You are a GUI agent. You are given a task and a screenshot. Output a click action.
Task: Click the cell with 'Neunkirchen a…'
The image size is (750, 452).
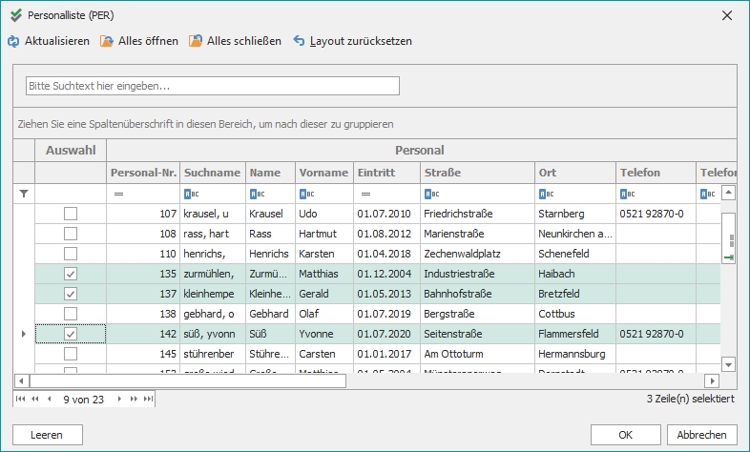(x=575, y=234)
